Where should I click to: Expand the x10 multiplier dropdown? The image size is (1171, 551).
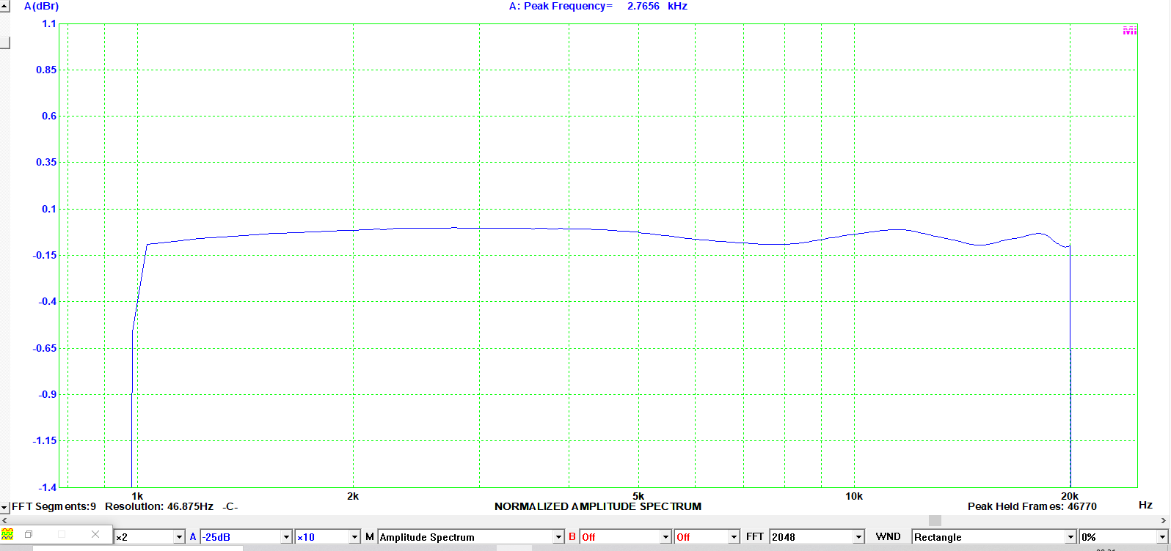click(x=354, y=537)
